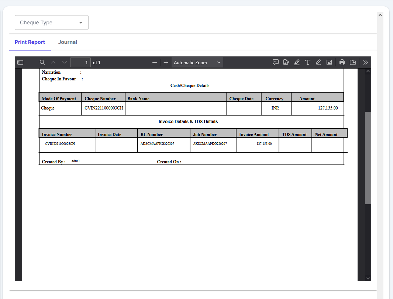
Task: Download the PDF report
Action: 353,62
